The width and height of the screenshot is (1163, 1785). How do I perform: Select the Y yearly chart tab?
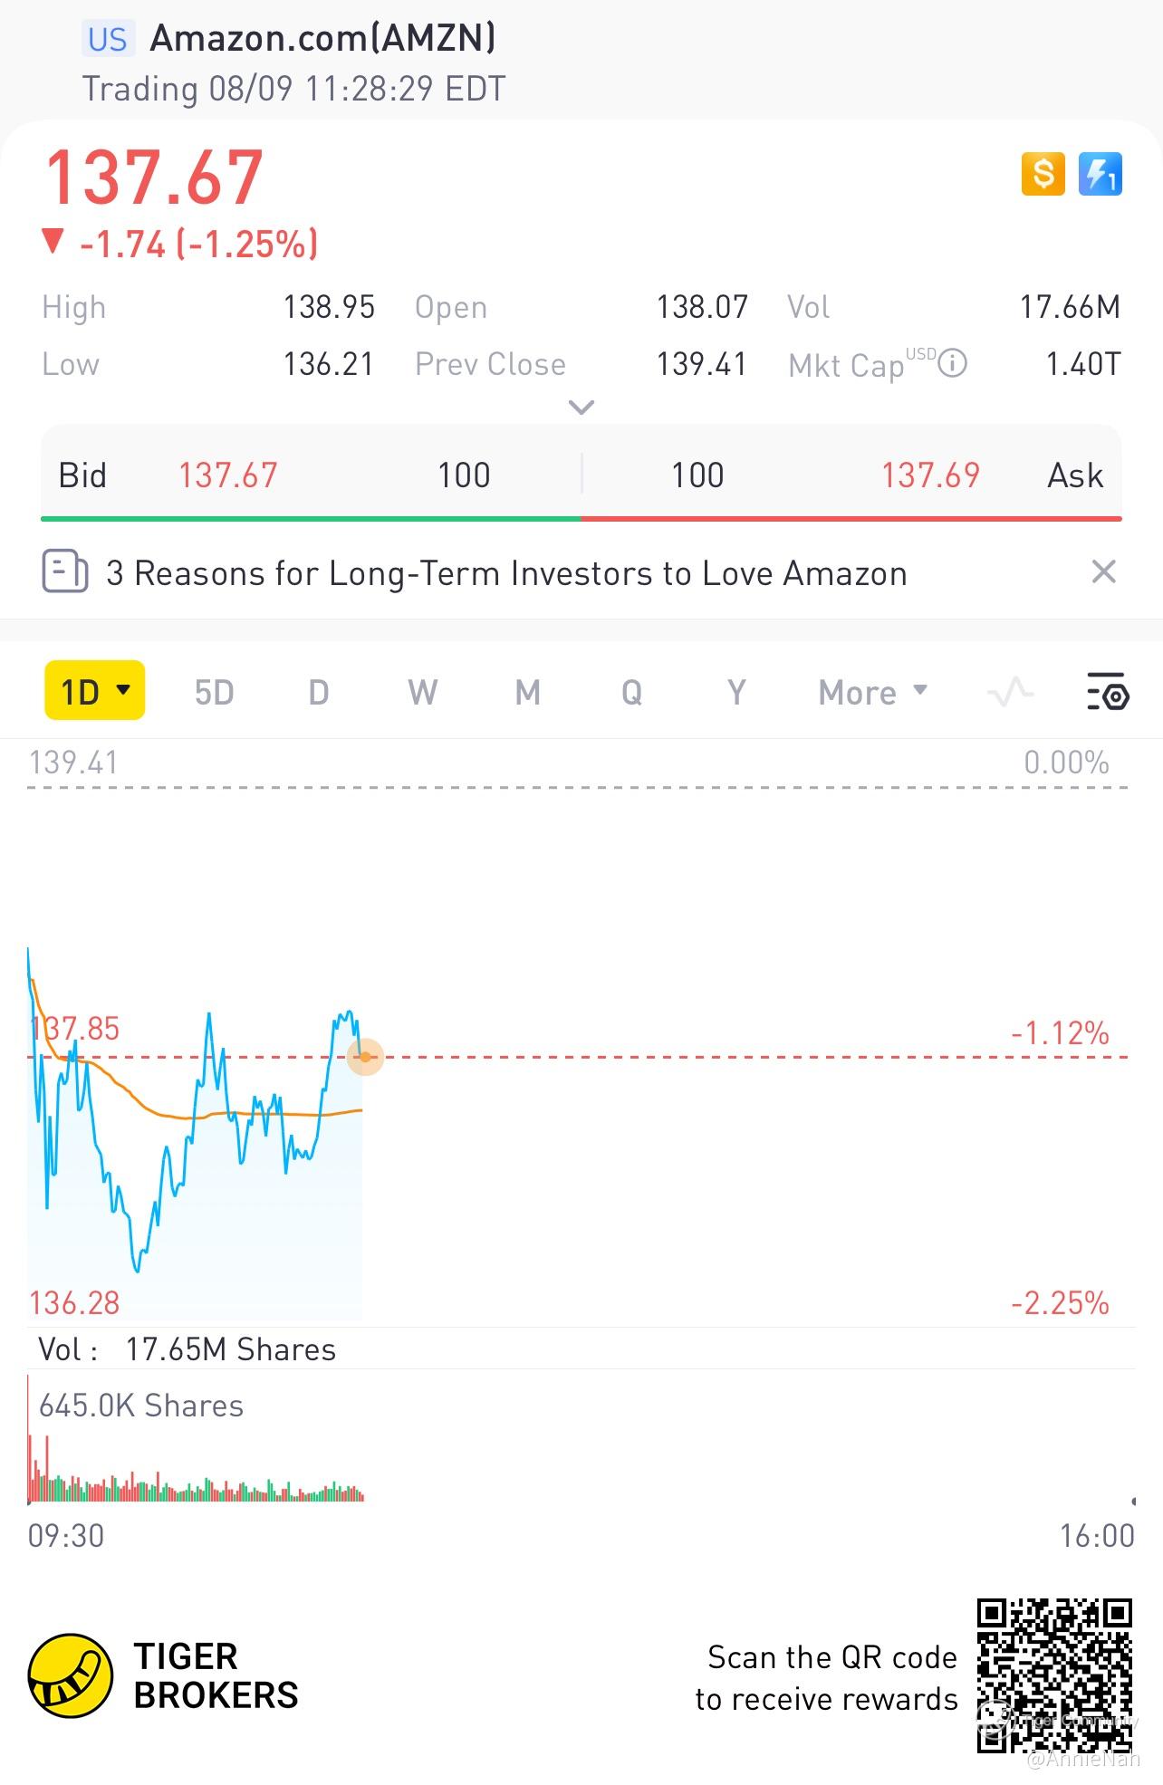(736, 693)
